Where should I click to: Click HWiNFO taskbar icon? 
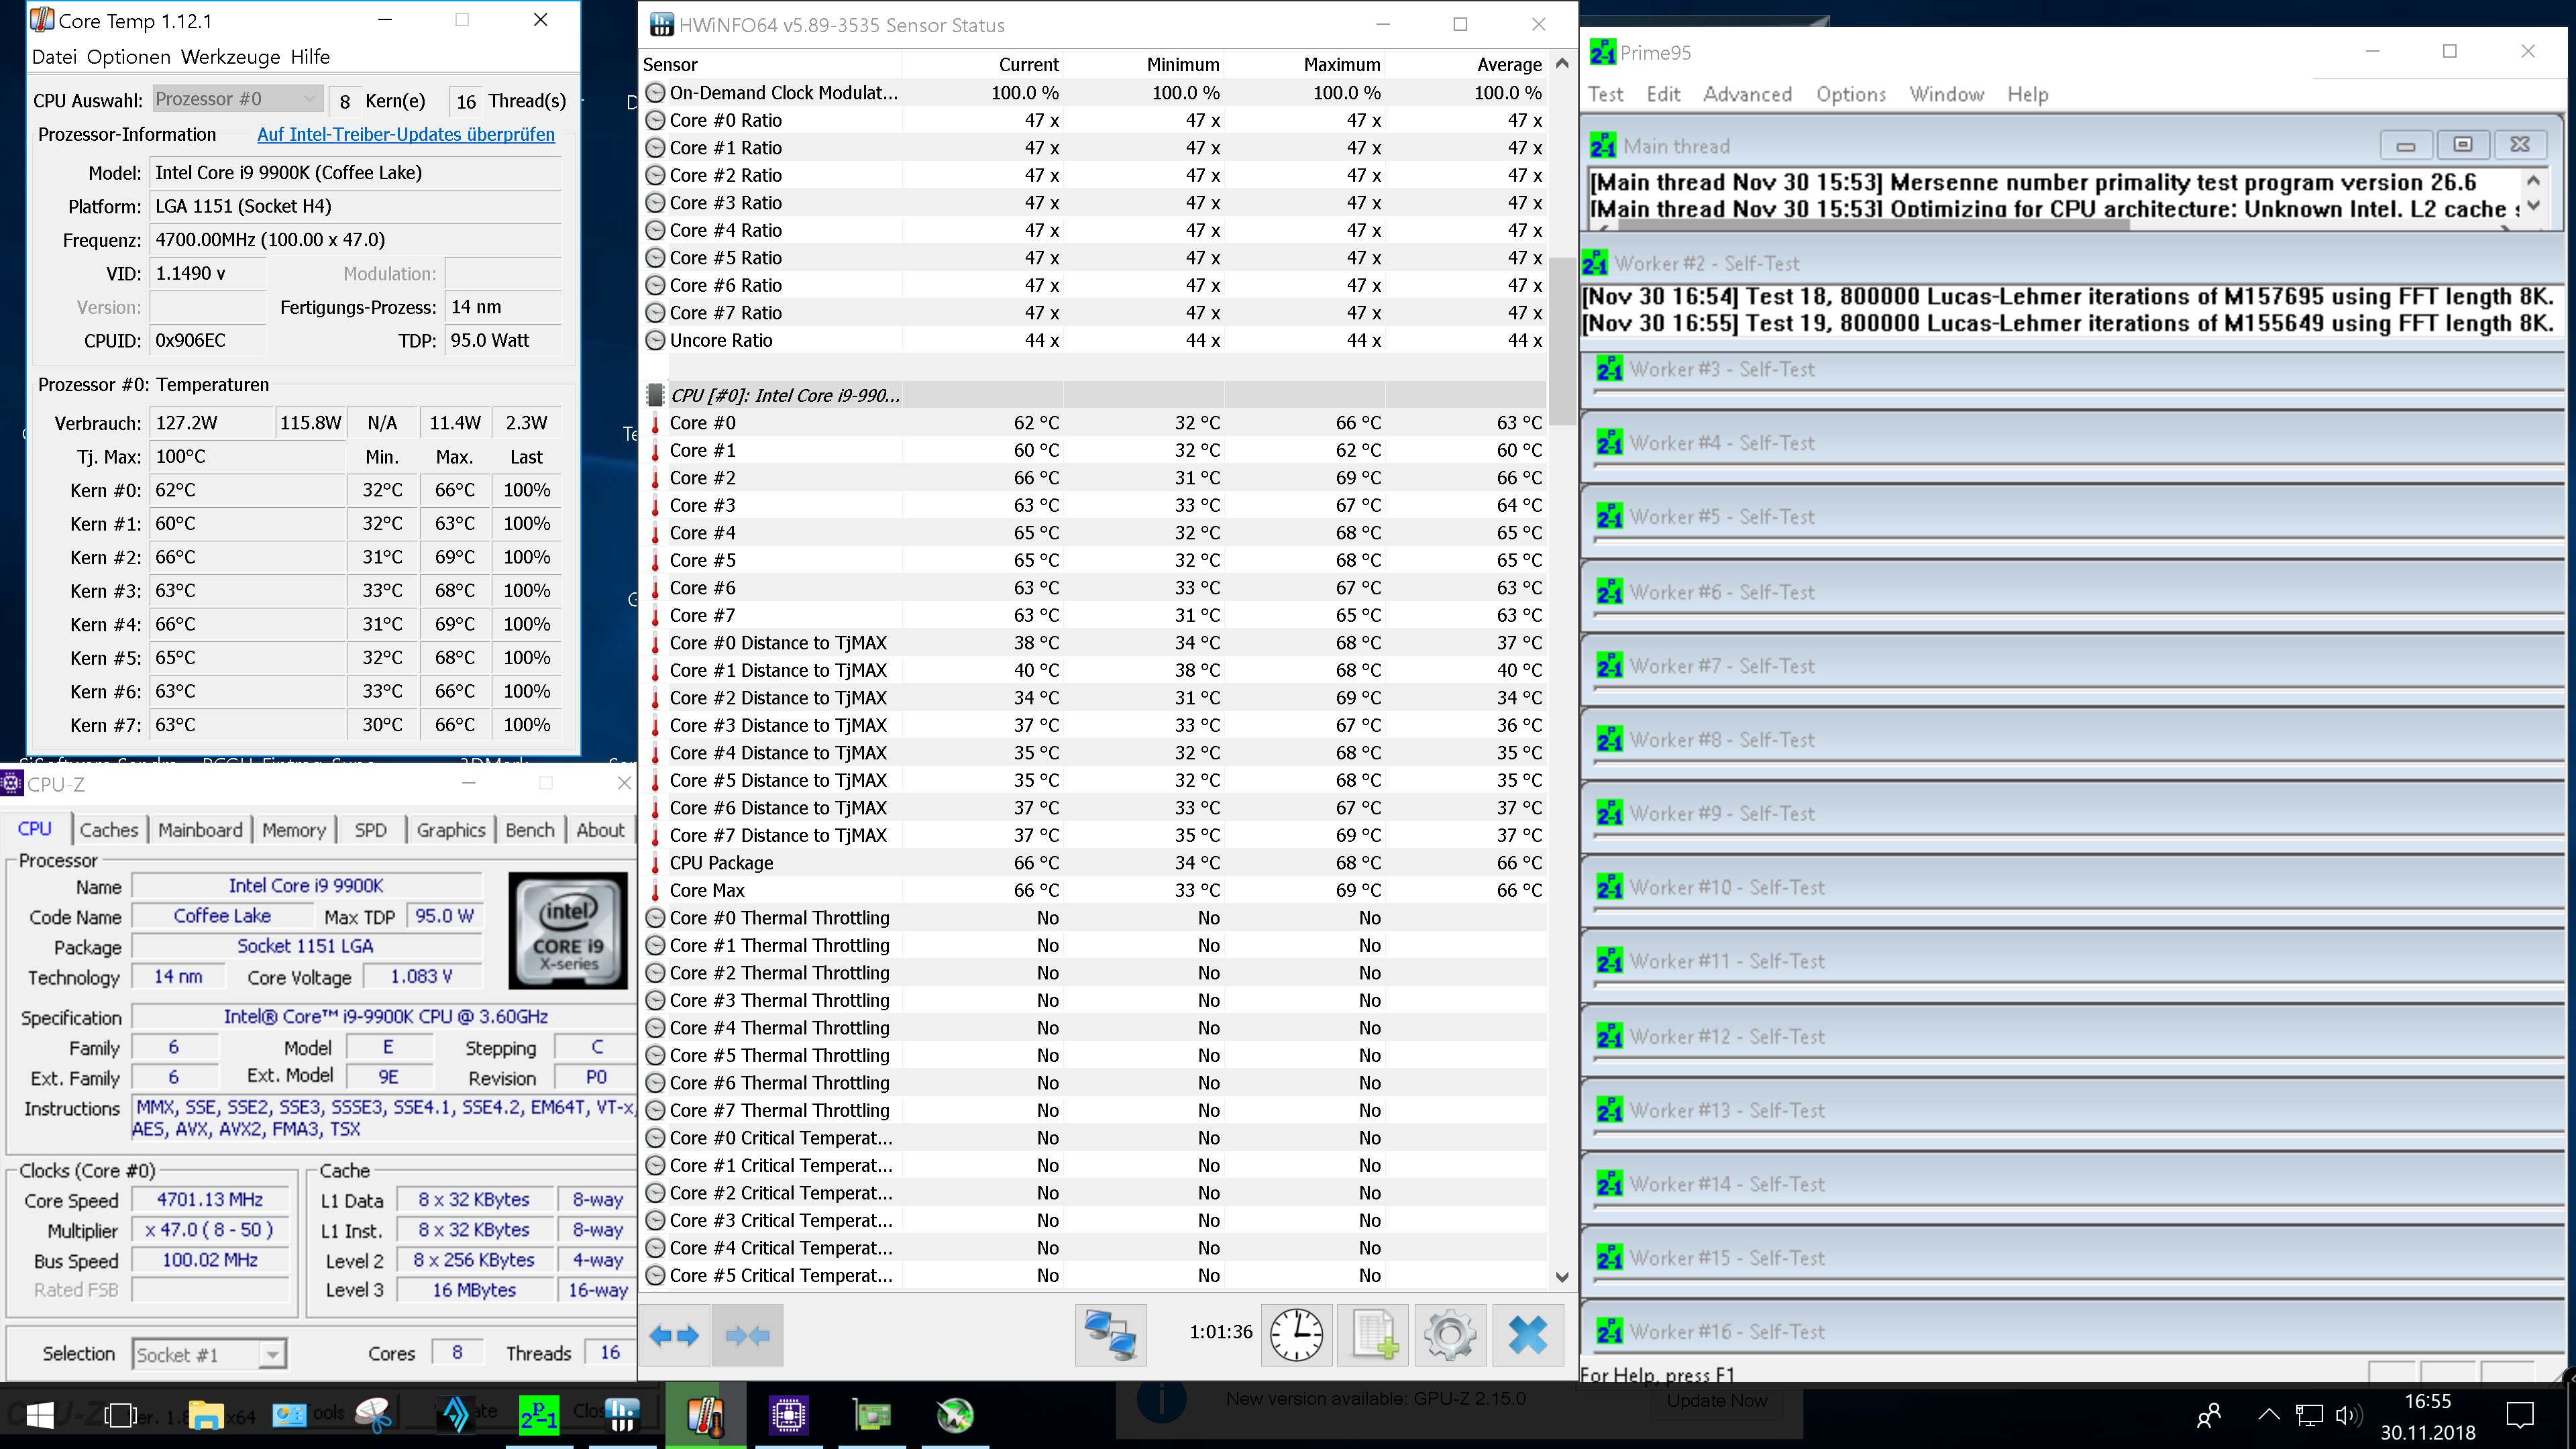[622, 1415]
